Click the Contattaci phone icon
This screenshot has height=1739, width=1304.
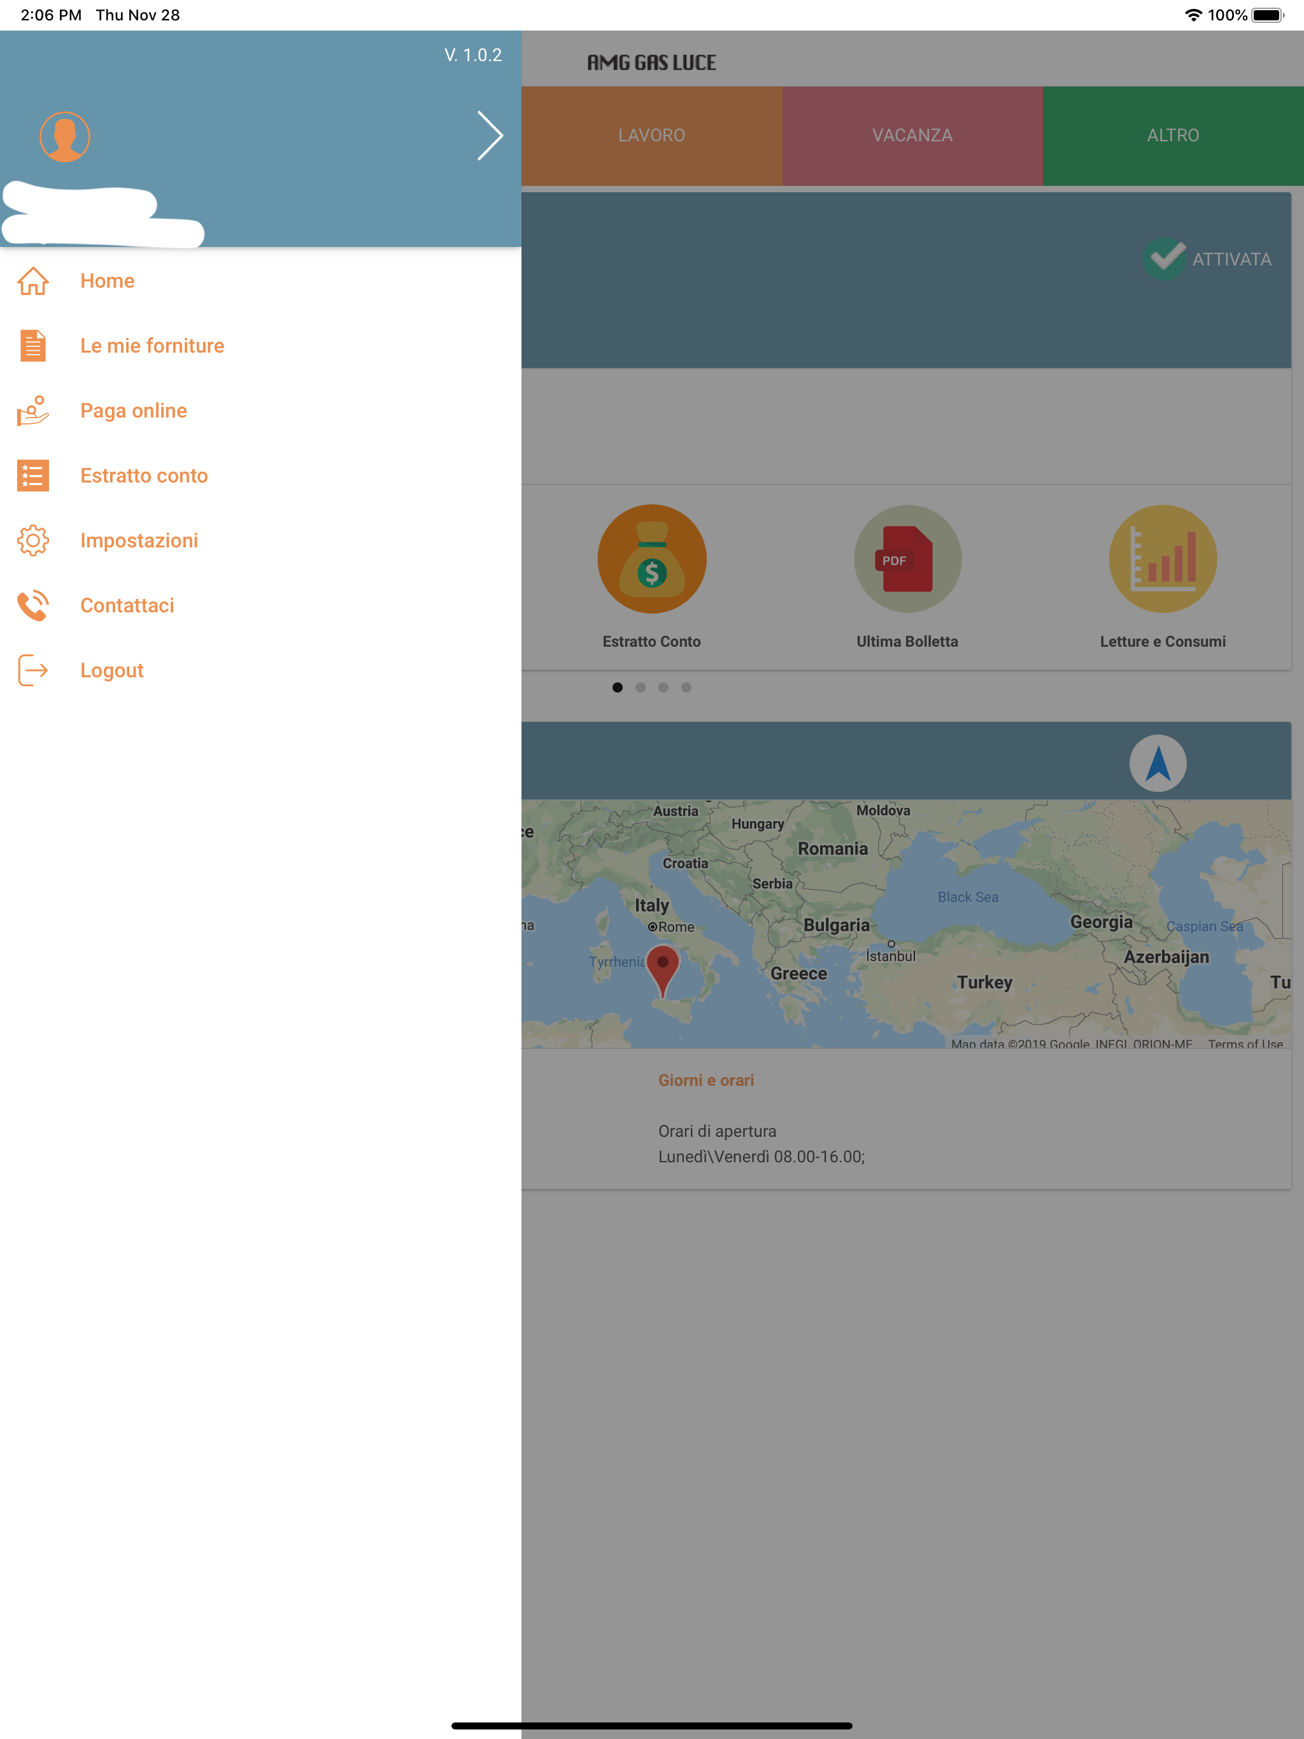coord(33,605)
